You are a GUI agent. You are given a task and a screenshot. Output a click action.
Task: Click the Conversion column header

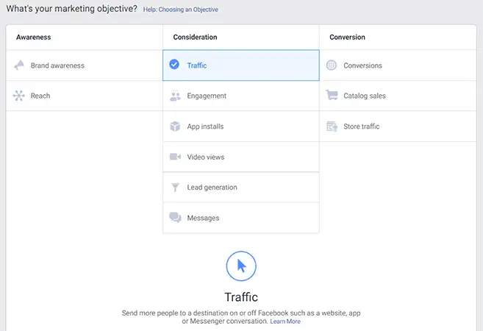[347, 37]
